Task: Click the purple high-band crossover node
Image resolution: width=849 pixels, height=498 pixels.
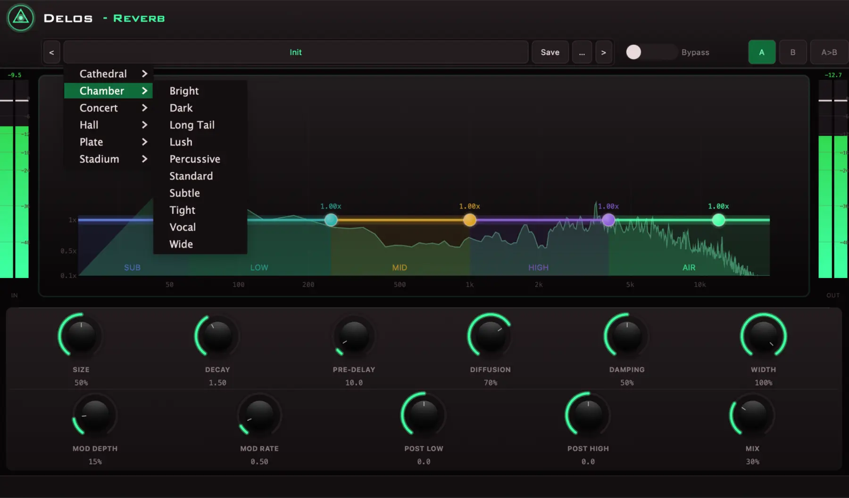Action: [x=608, y=220]
